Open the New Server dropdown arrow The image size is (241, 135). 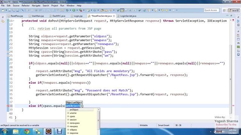click(x=91, y=10)
